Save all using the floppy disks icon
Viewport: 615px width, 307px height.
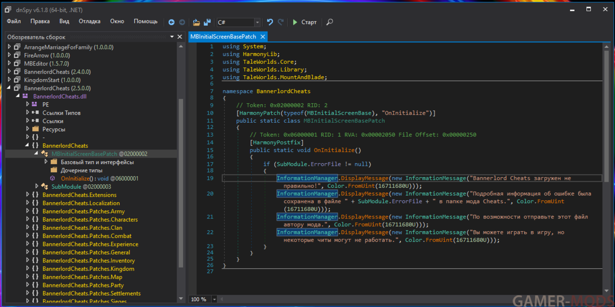tap(207, 22)
